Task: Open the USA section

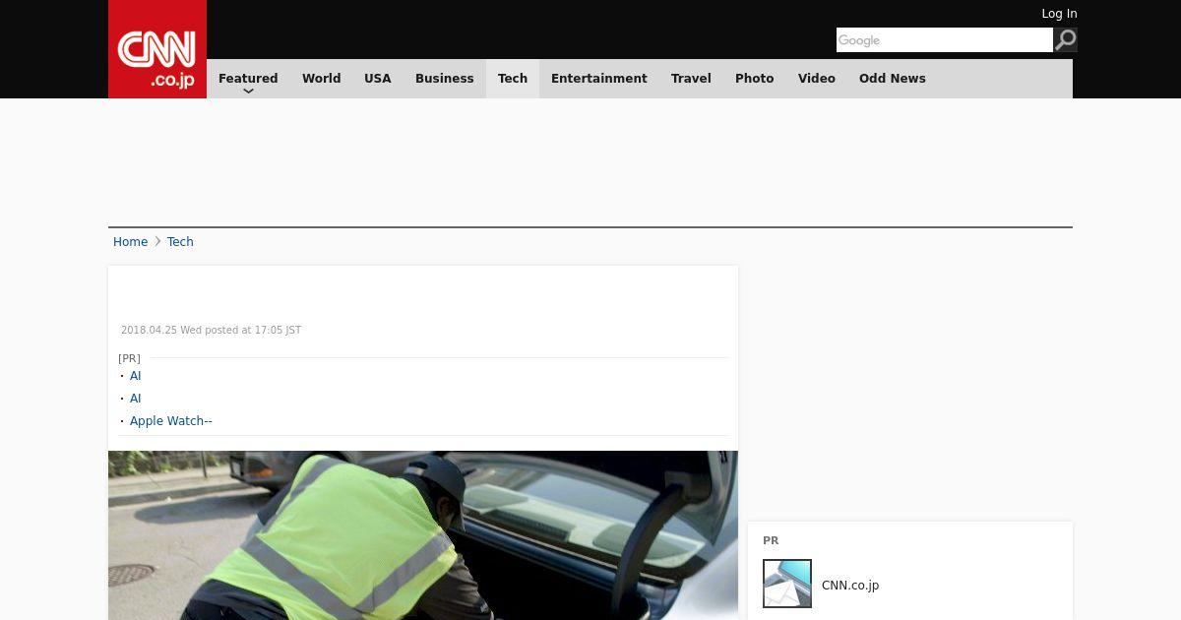Action: [x=378, y=79]
